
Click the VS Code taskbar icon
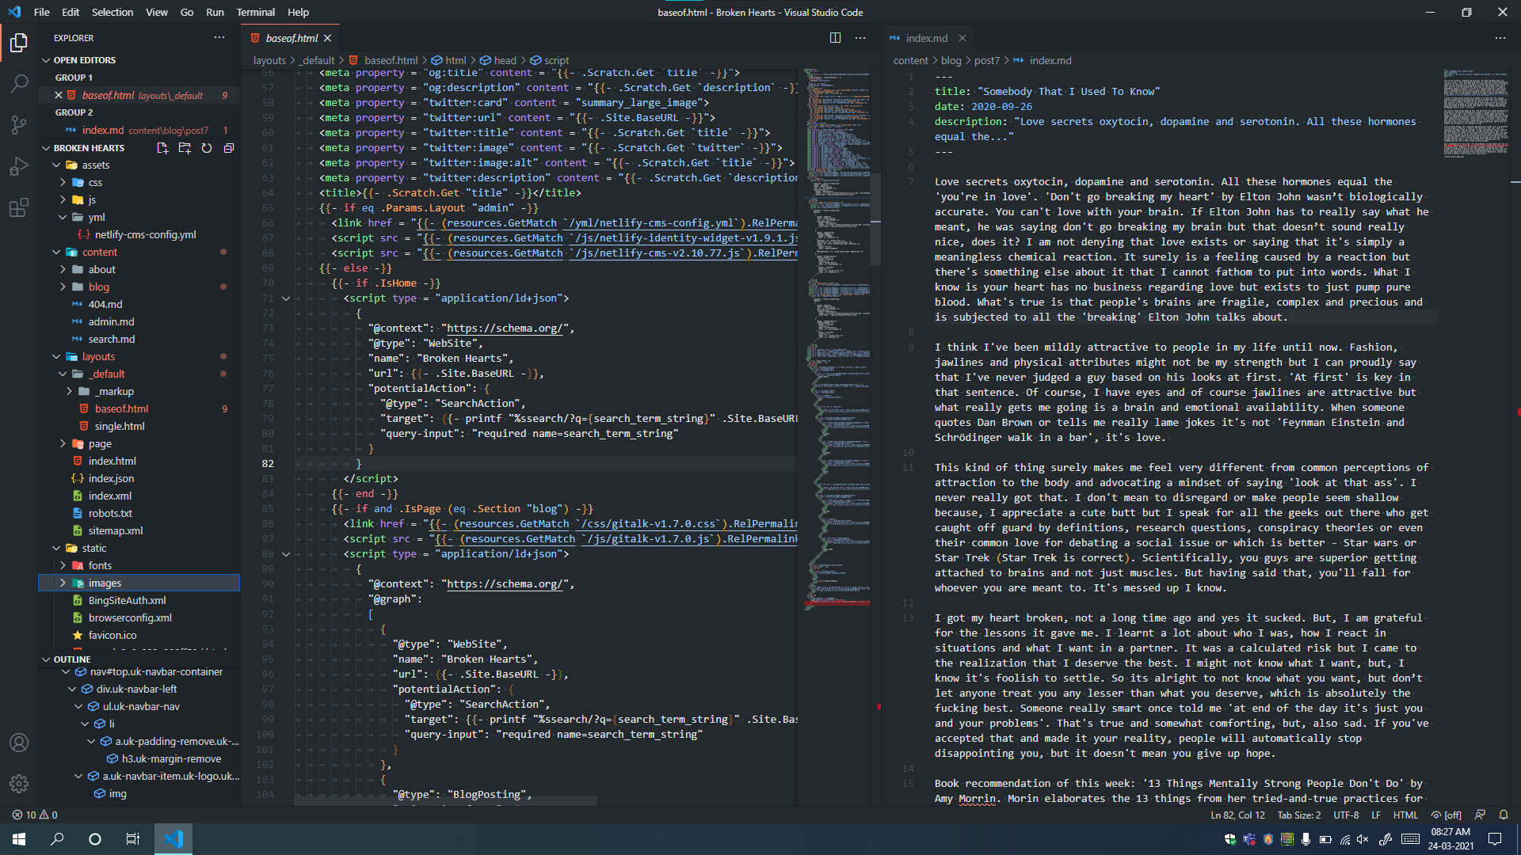click(173, 839)
